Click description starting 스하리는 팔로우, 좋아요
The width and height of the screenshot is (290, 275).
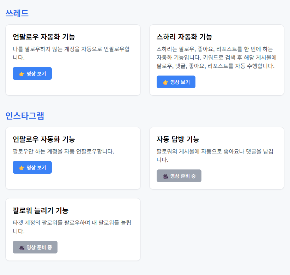[x=216, y=58]
